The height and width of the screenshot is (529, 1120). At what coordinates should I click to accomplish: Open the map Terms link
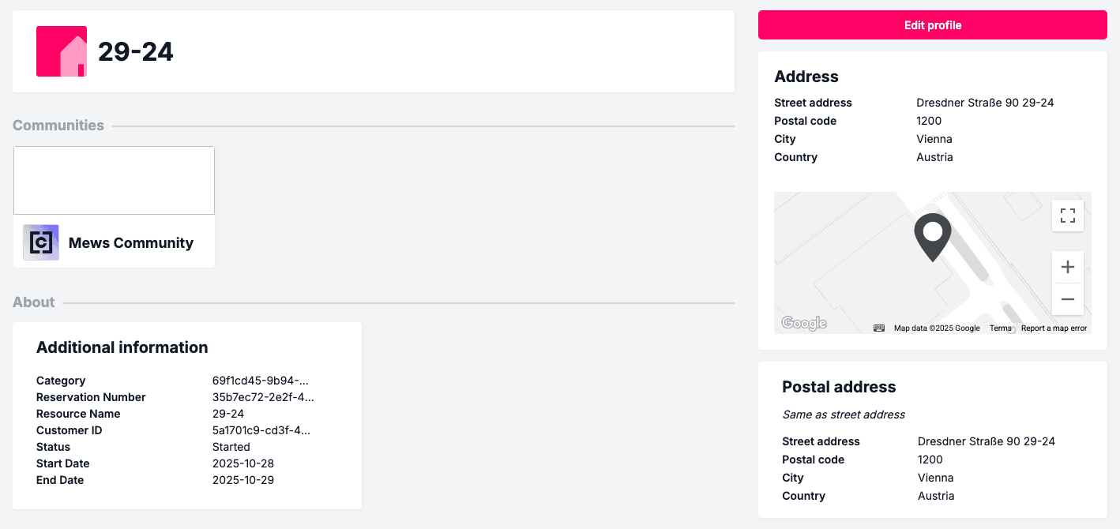click(x=1001, y=328)
